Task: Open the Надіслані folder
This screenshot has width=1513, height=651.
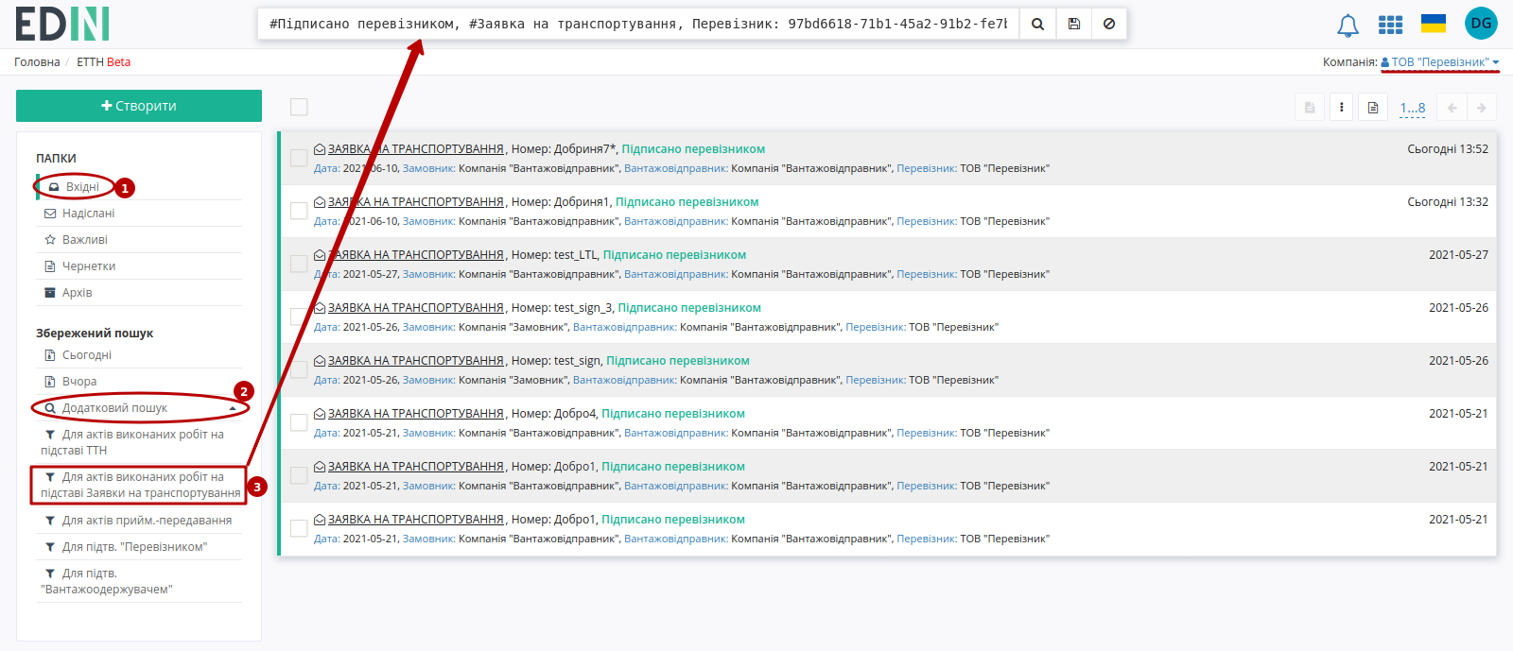Action: (139, 214)
